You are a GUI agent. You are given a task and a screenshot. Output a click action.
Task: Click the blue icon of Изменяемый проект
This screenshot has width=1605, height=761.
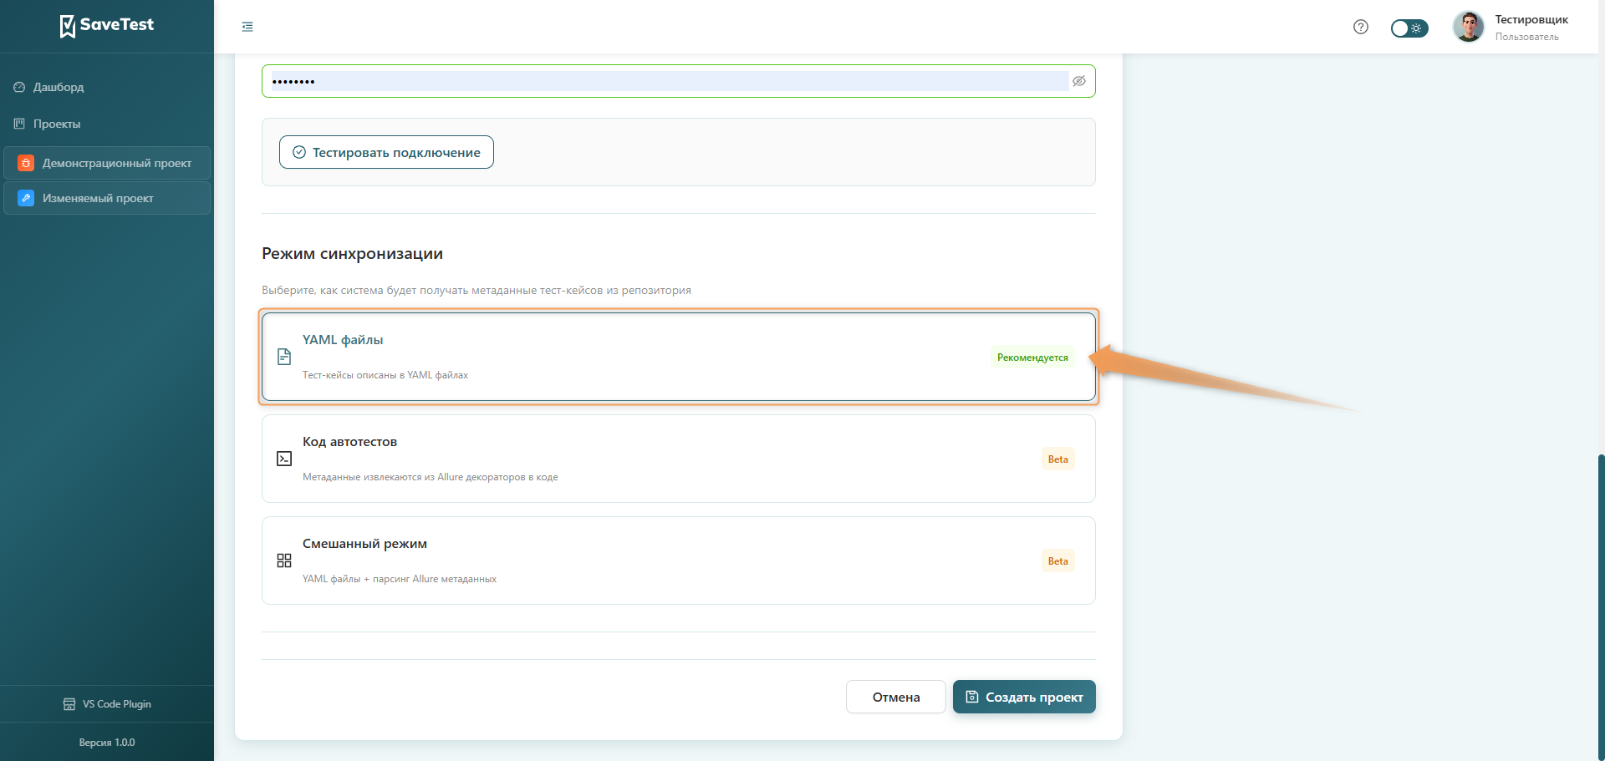coord(26,198)
